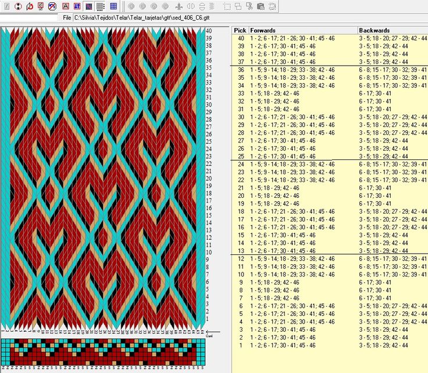
Task: Click the third grayed round up-arrow icon
Action: point(154,6)
